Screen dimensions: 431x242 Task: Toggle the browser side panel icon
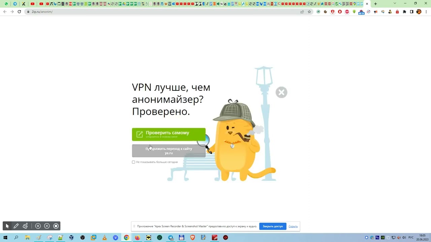point(411,12)
